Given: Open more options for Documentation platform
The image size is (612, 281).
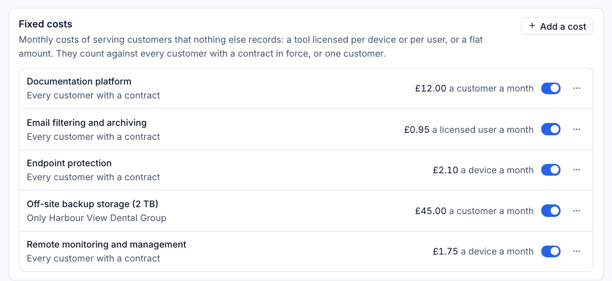Looking at the screenshot, I should click(x=577, y=88).
